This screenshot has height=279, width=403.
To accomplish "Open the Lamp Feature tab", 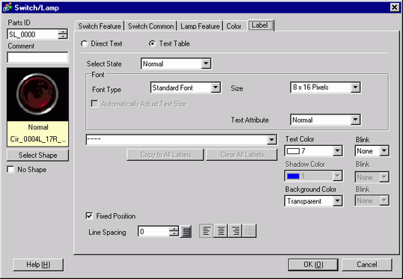I will (200, 26).
